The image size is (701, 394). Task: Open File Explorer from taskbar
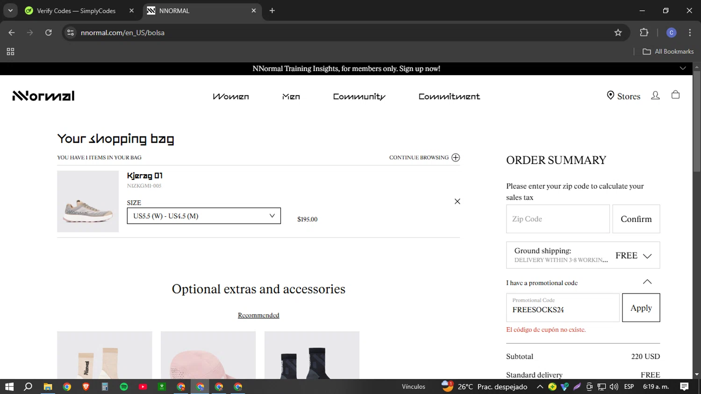tap(48, 387)
